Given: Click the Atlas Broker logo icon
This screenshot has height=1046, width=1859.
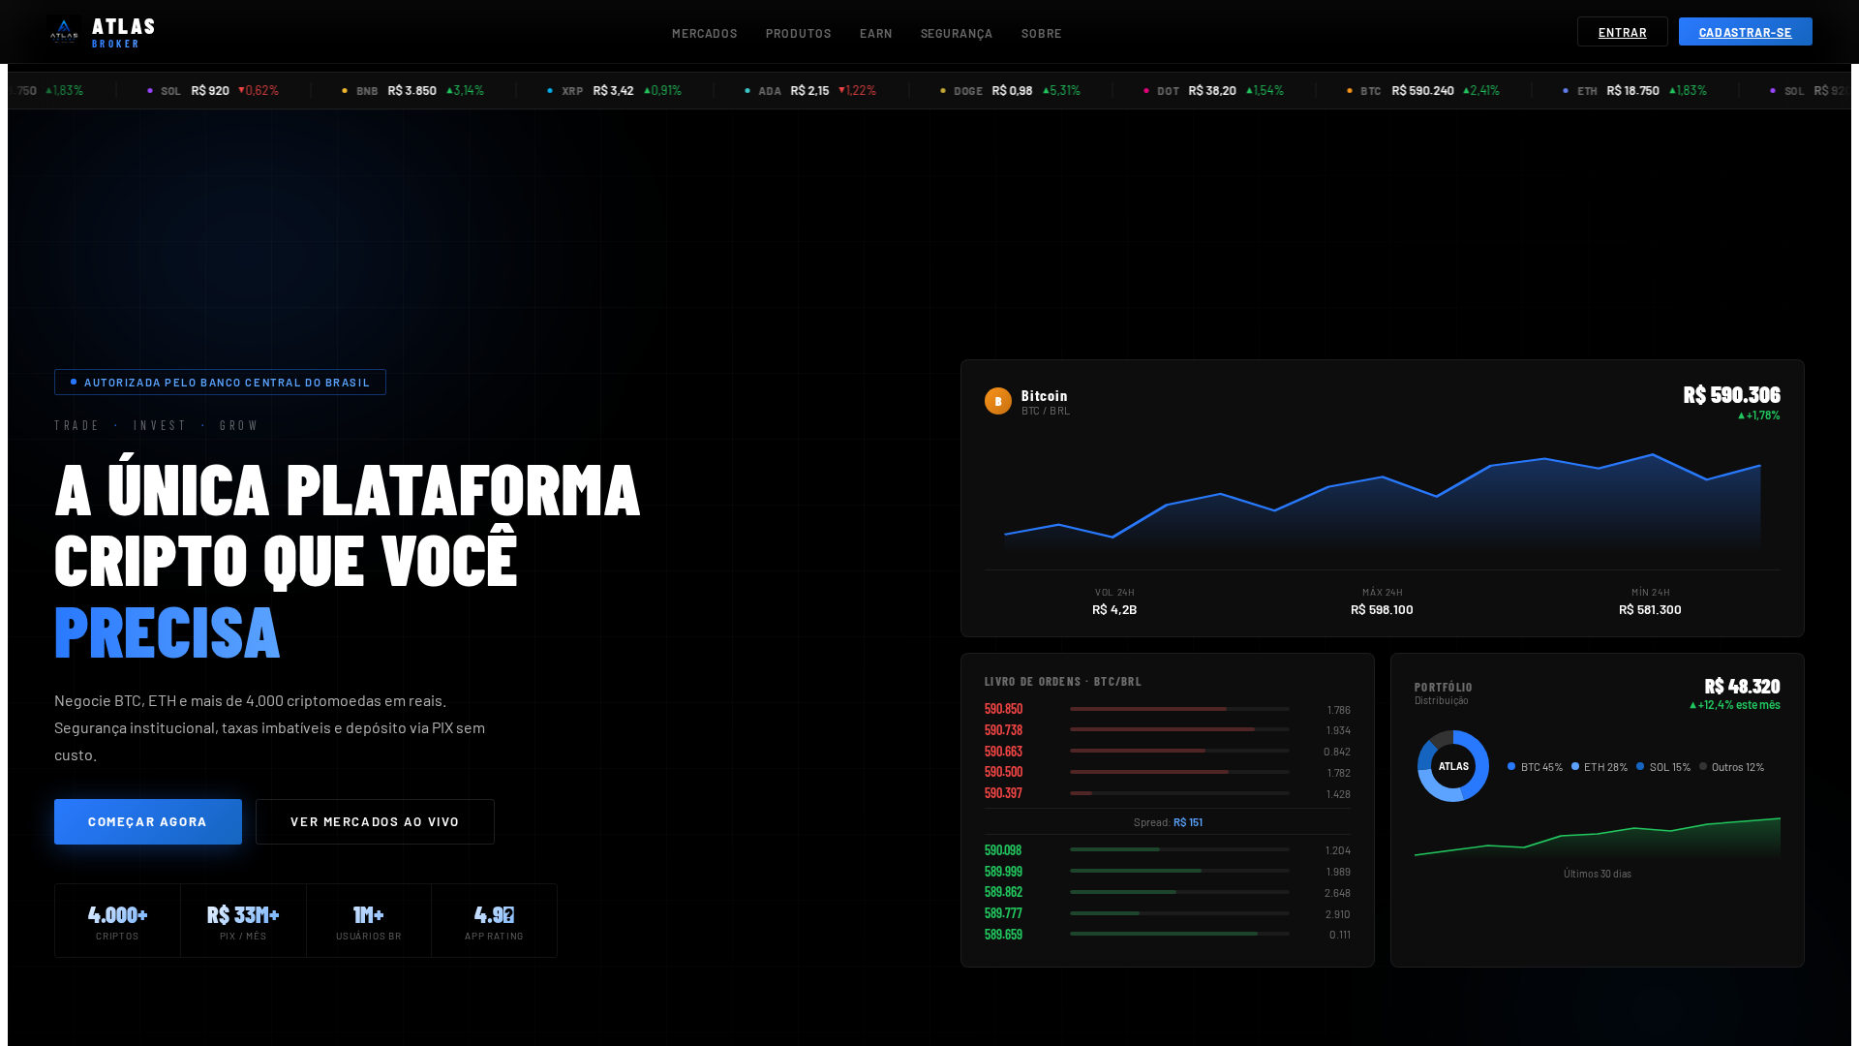Looking at the screenshot, I should (x=64, y=32).
